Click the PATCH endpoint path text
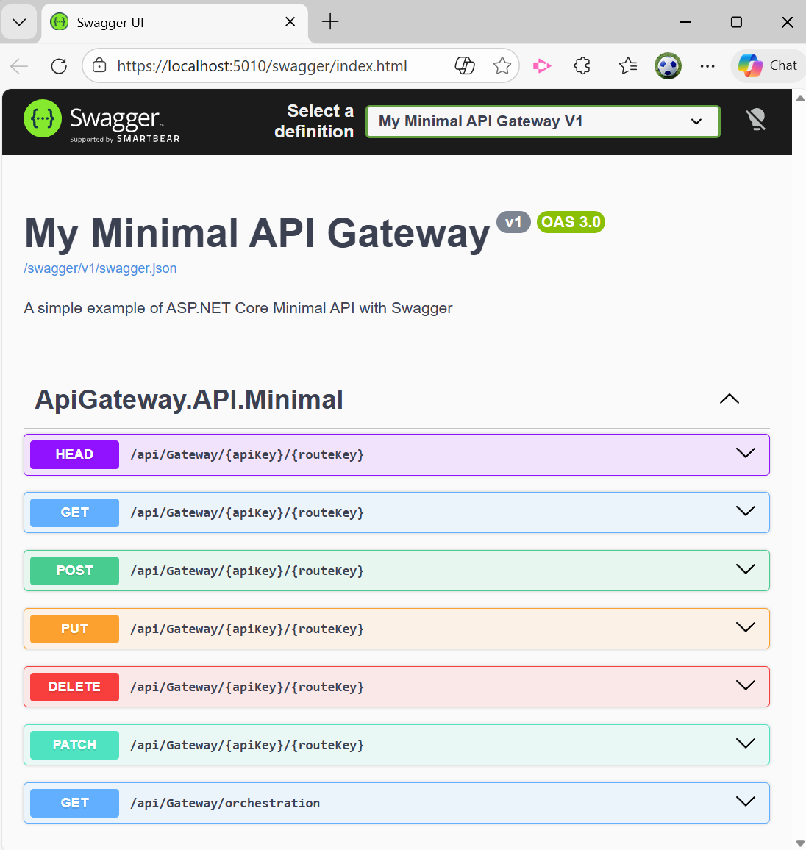This screenshot has width=806, height=850. [247, 745]
